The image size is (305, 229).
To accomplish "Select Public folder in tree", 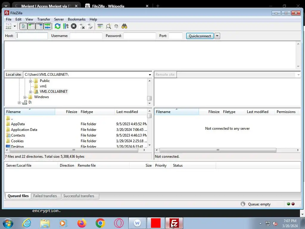I will tap(45, 81).
